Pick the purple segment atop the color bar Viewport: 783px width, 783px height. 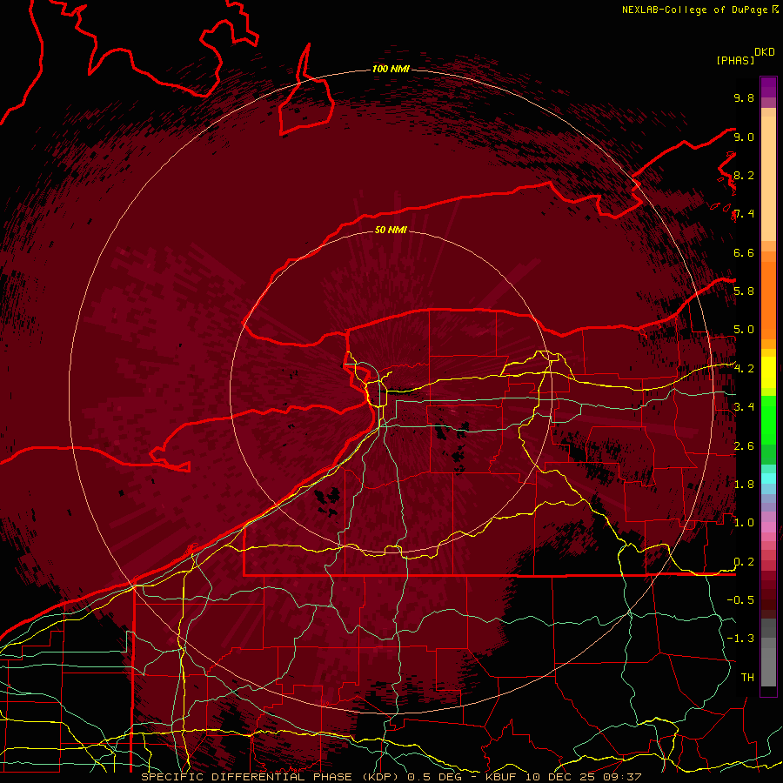768,88
